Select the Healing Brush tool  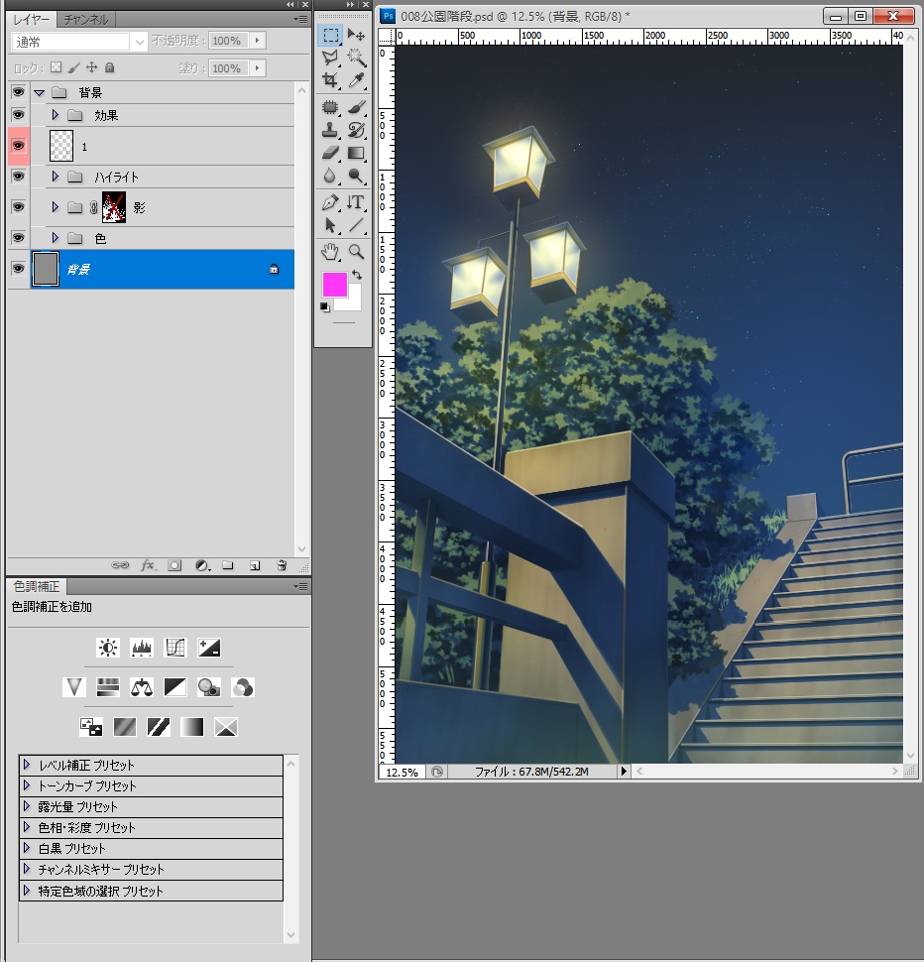click(330, 107)
